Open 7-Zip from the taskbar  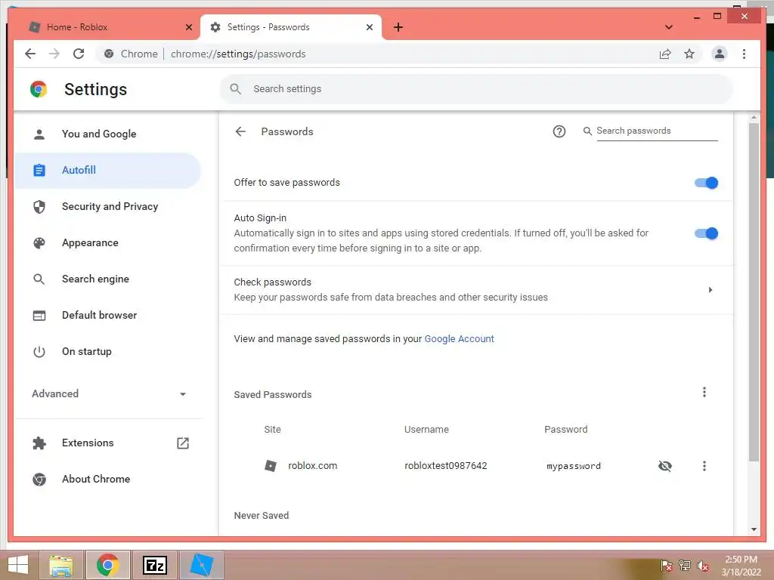[154, 565]
